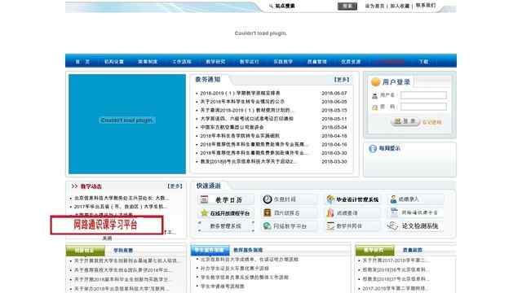
Task: Click the 设为首页 link
Action: point(374,6)
